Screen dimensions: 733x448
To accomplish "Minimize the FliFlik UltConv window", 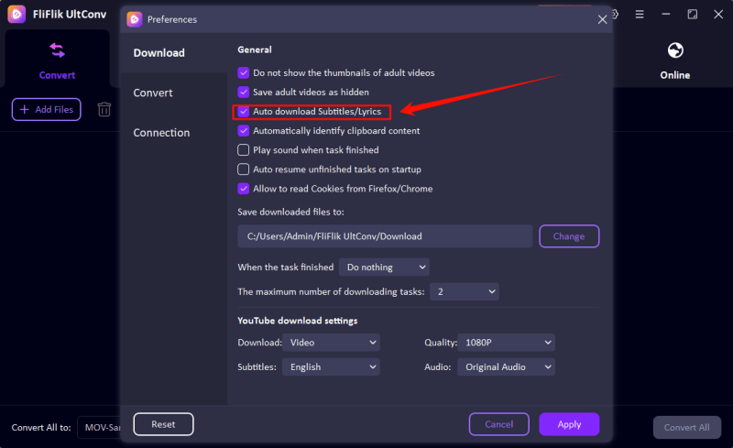I will pos(666,15).
